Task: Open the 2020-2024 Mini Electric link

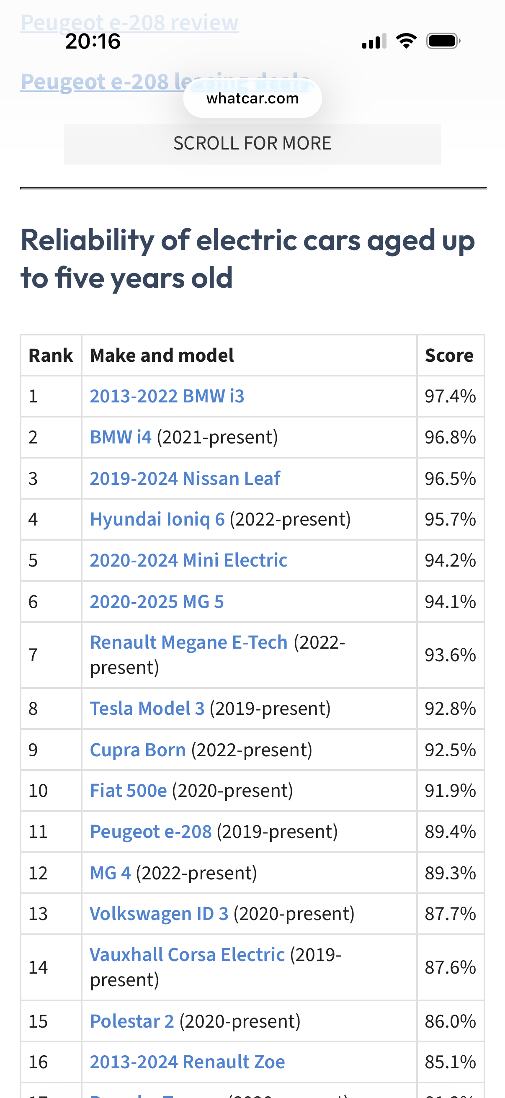Action: point(188,560)
